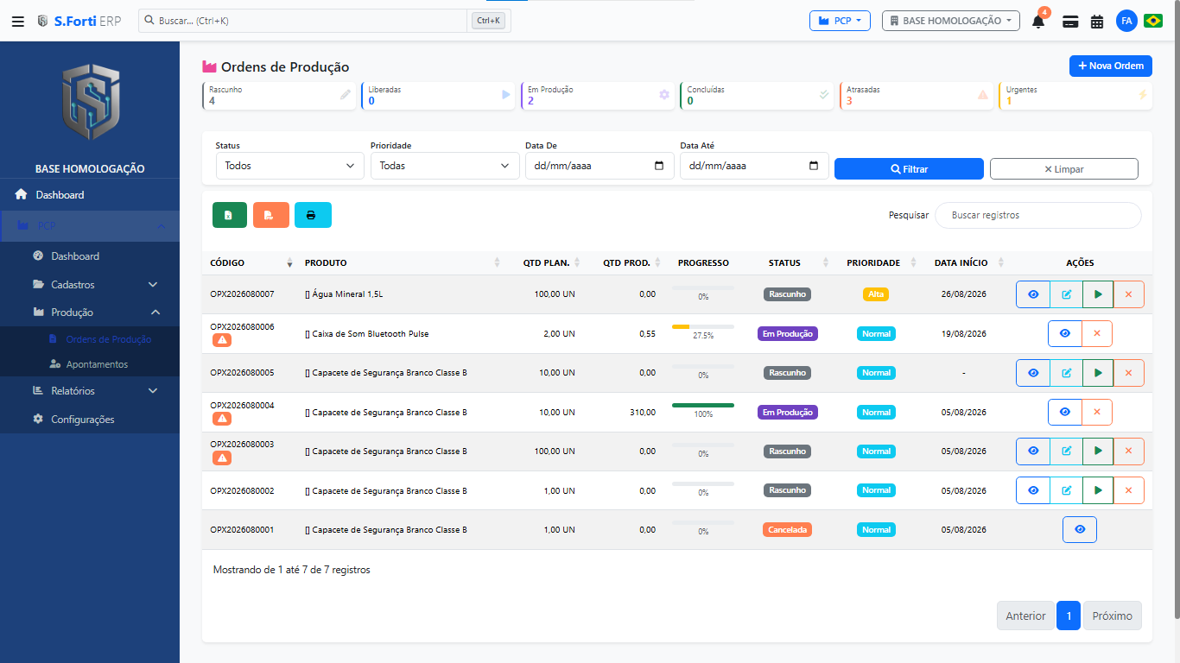
Task: Click the Buscar registros search field
Action: (1038, 215)
